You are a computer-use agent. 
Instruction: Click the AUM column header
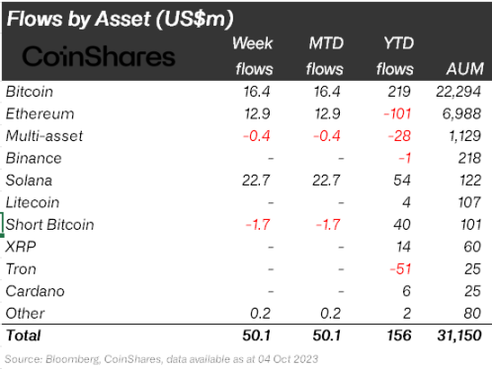click(x=465, y=69)
